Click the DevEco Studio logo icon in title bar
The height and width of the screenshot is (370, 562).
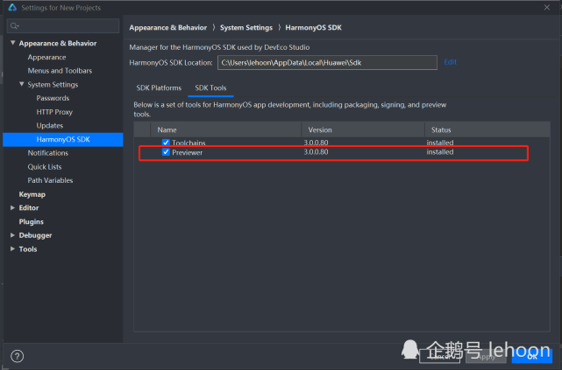coord(12,7)
